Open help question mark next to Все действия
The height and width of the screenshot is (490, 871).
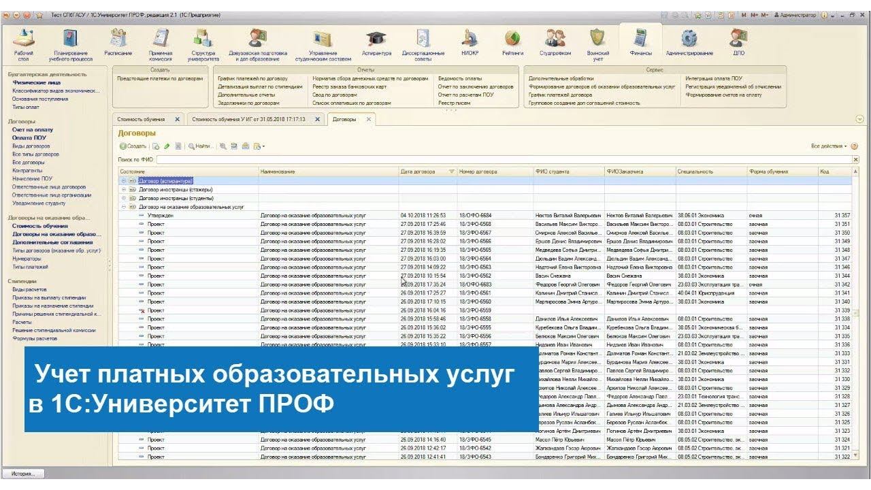coord(854,146)
